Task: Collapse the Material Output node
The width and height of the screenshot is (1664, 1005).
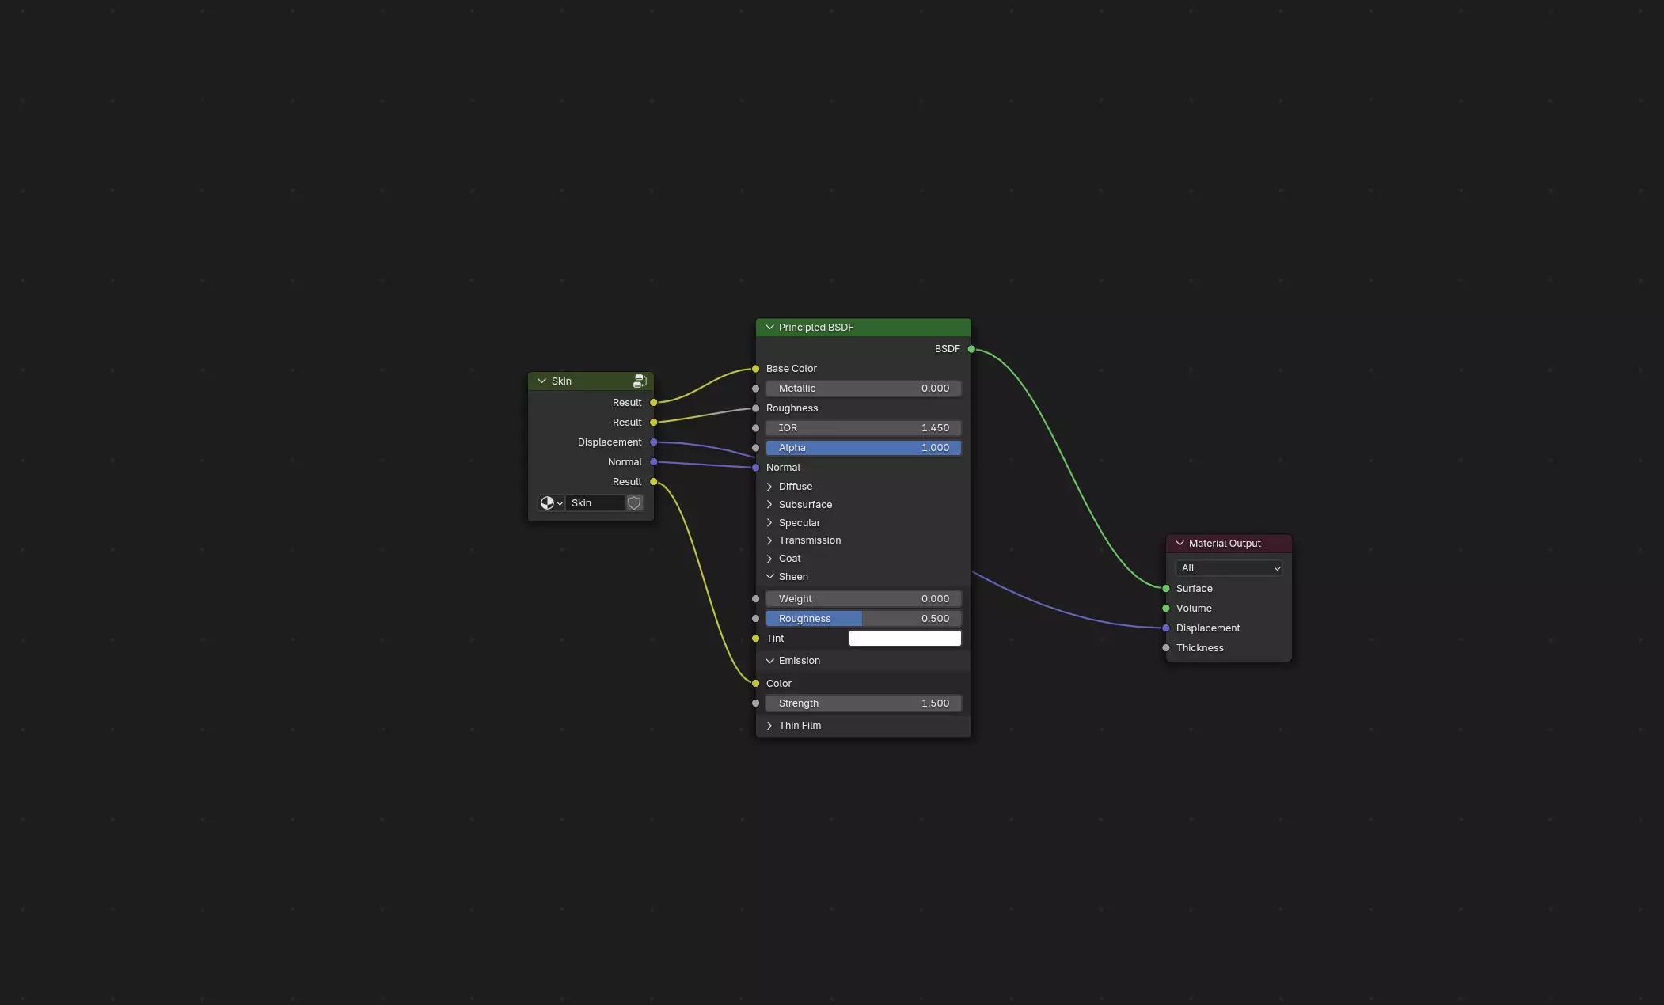Action: (x=1180, y=544)
